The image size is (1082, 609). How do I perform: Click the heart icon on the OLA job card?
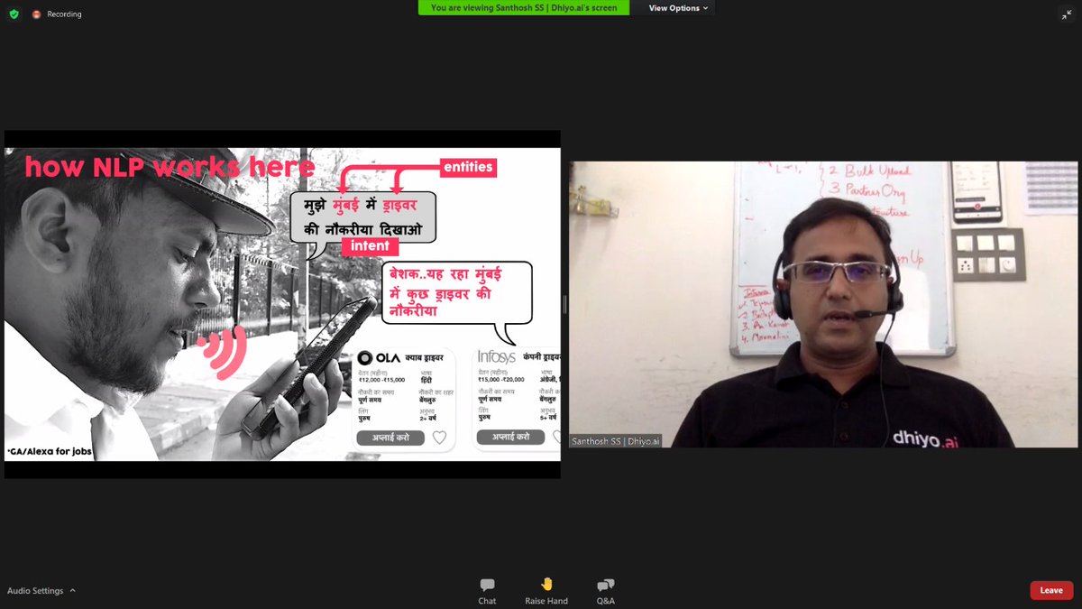[439, 438]
